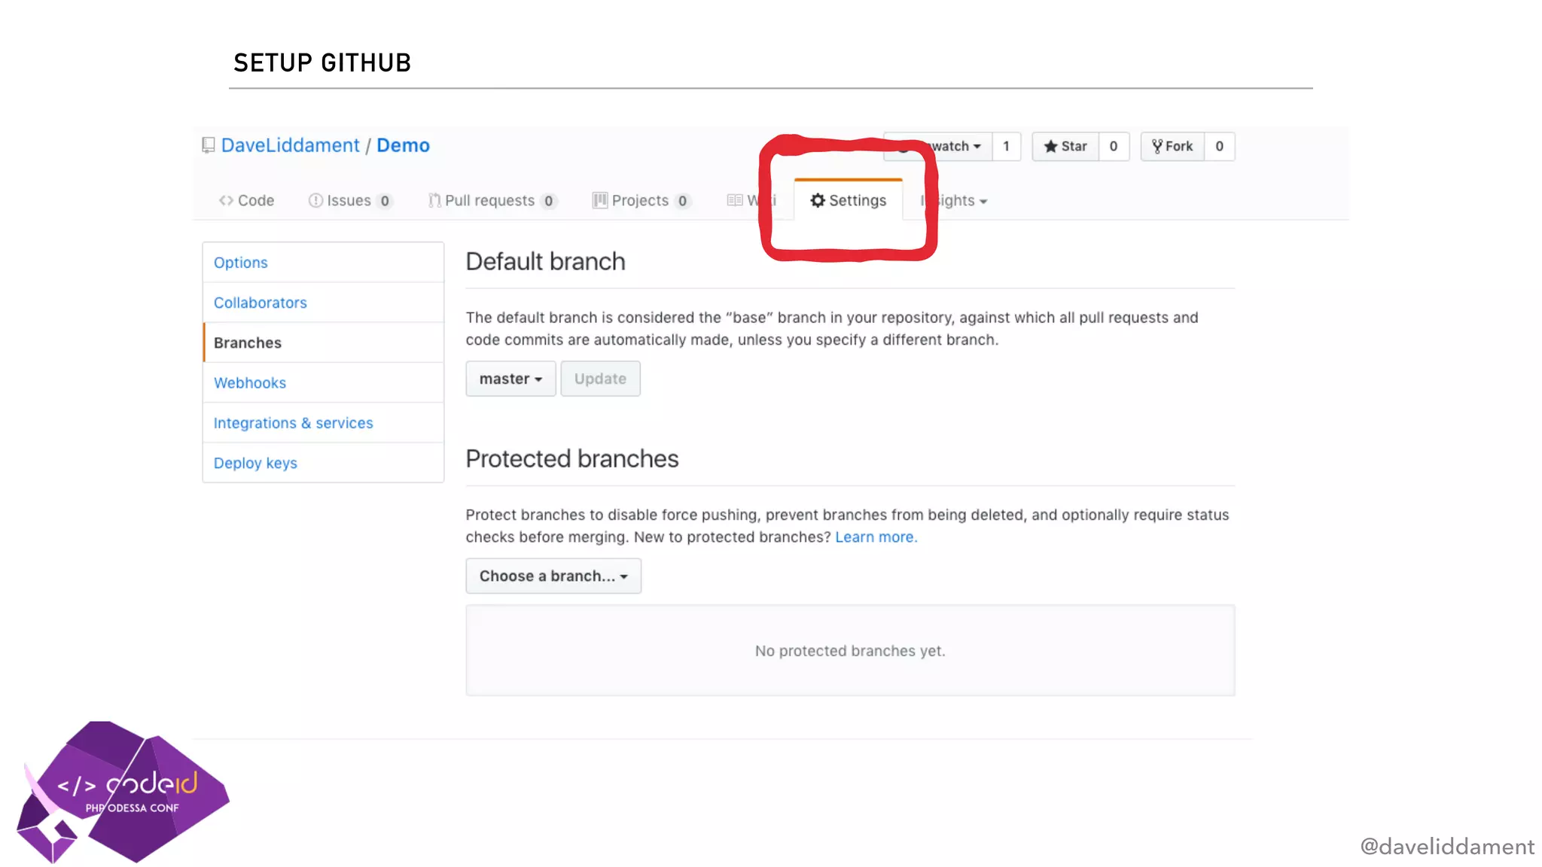1542x867 pixels.
Task: Click the fork icon in Fork button
Action: tap(1157, 146)
